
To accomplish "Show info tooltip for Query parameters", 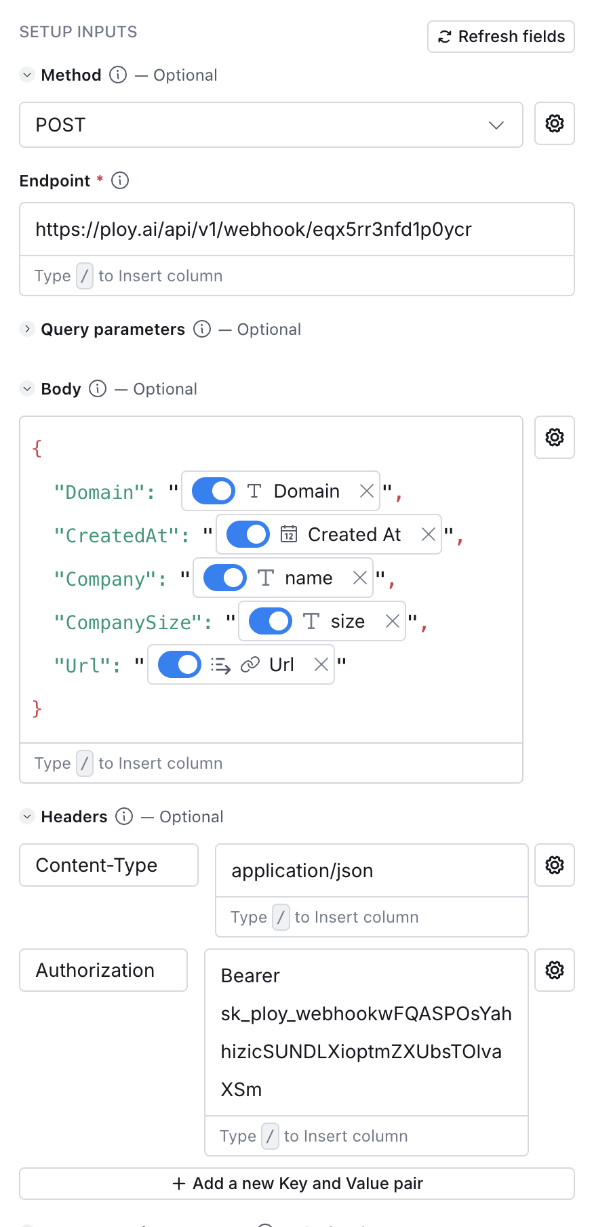I will [202, 329].
